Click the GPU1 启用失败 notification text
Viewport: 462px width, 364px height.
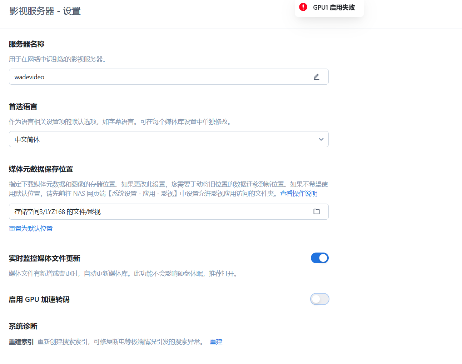click(x=334, y=8)
